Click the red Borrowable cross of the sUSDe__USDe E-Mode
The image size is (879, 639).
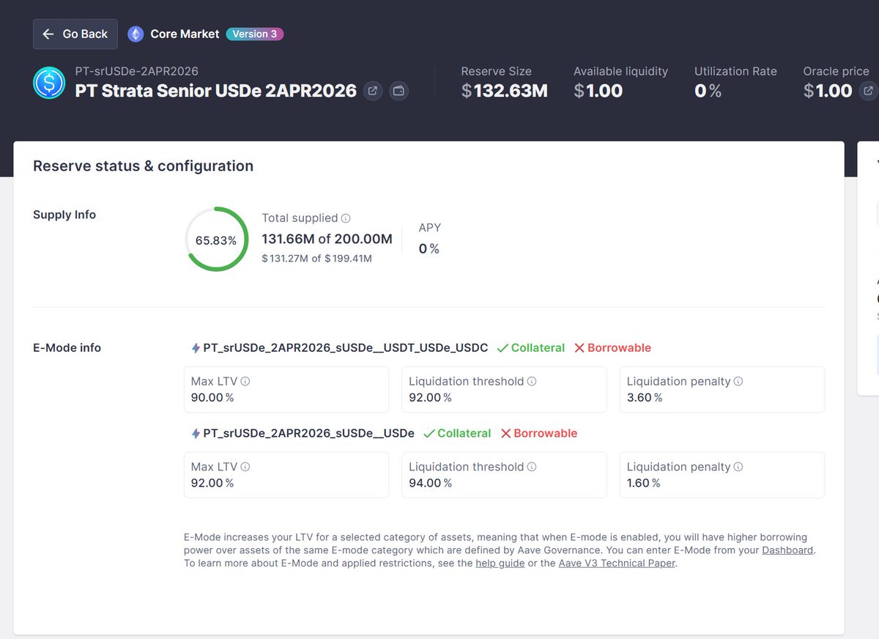click(505, 434)
